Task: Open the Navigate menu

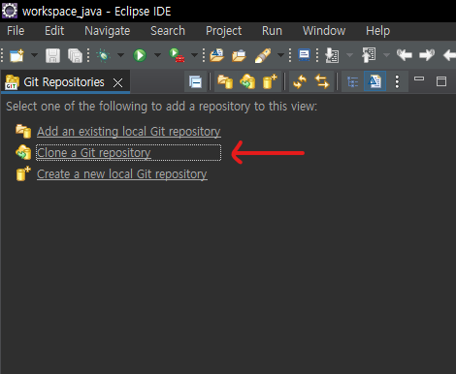Action: (x=108, y=31)
